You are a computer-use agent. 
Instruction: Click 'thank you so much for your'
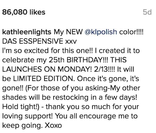(x=92, y=107)
